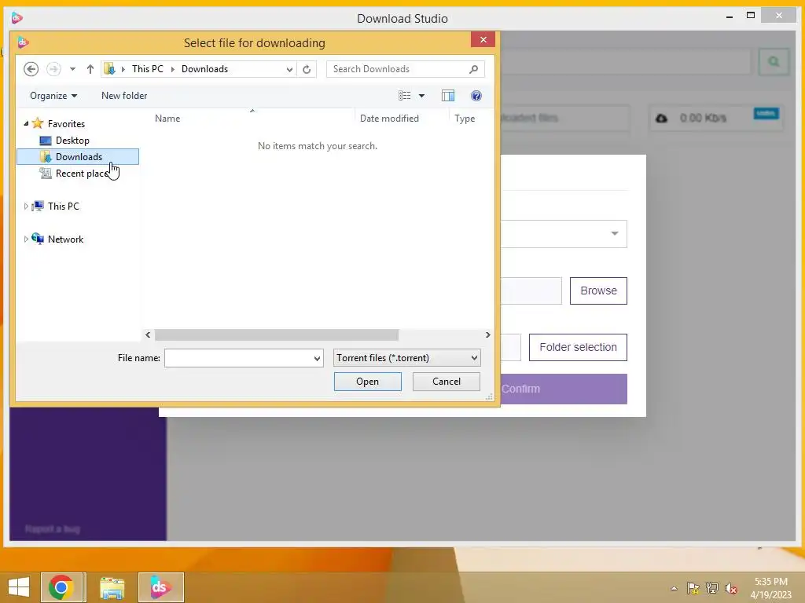Viewport: 805px width, 603px height.
Task: Click Confirm in Download Studio window
Action: tap(564, 389)
